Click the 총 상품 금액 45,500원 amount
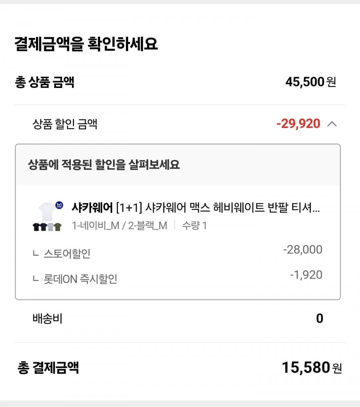Viewport: 360px width, 407px height. pyautogui.click(x=311, y=82)
